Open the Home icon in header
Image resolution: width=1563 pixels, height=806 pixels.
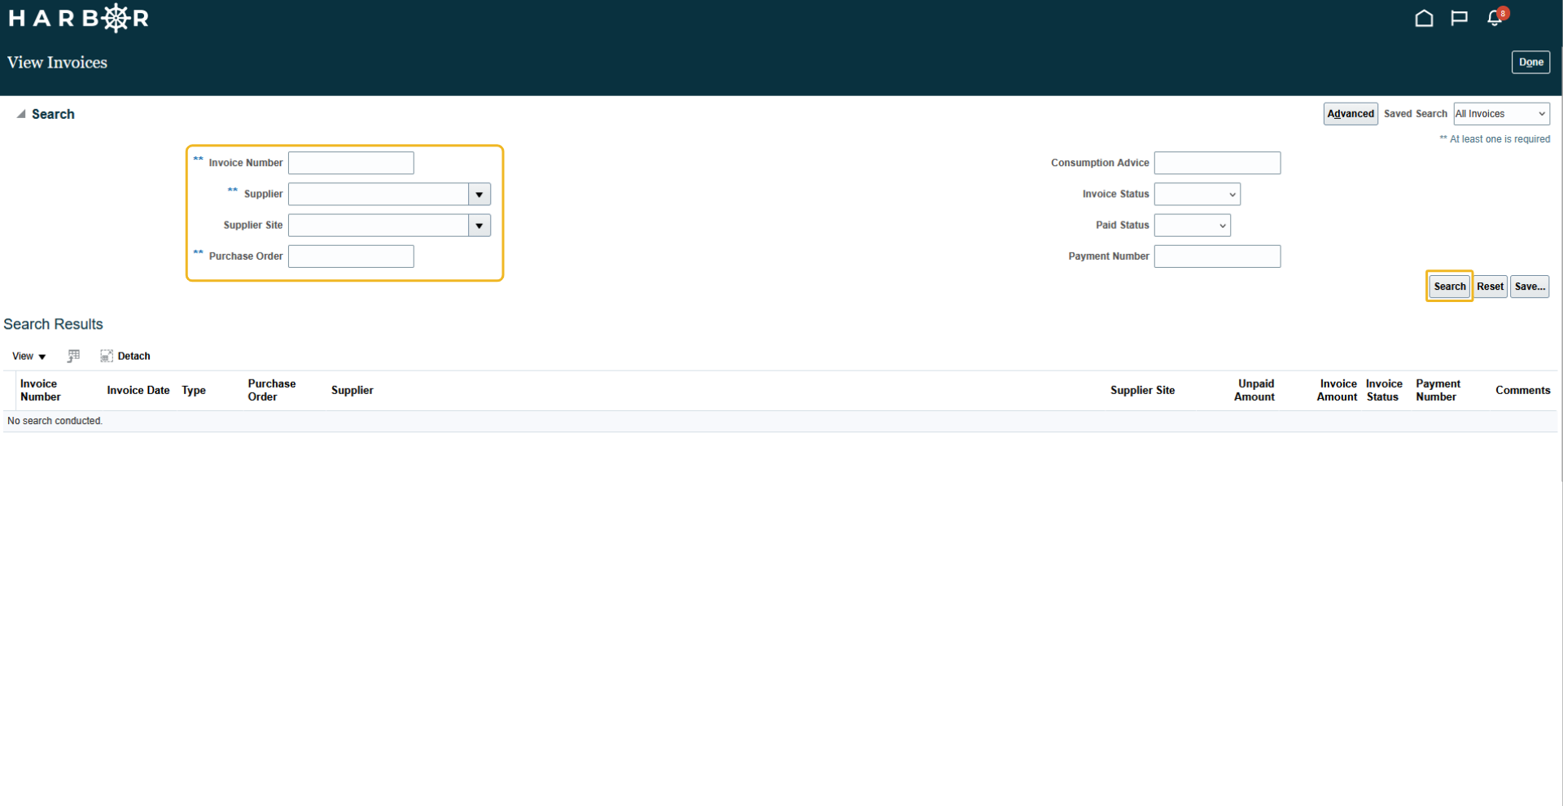[1424, 18]
